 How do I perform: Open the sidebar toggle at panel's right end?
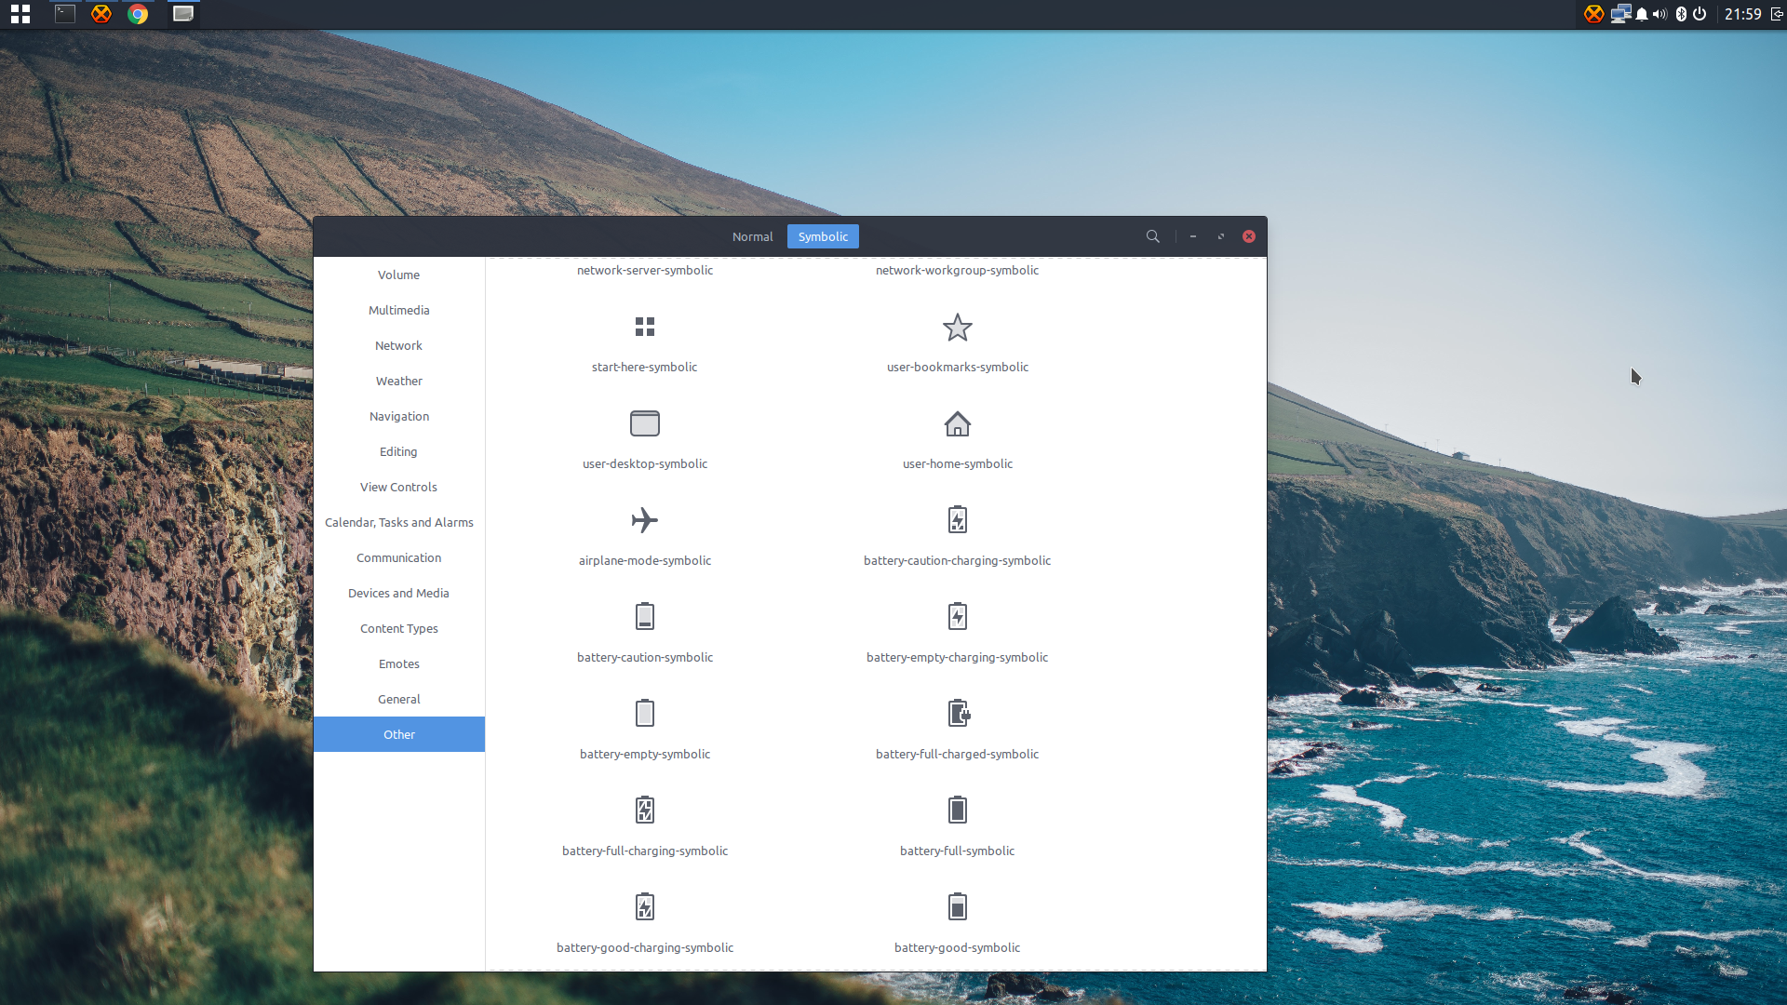coord(1777,14)
